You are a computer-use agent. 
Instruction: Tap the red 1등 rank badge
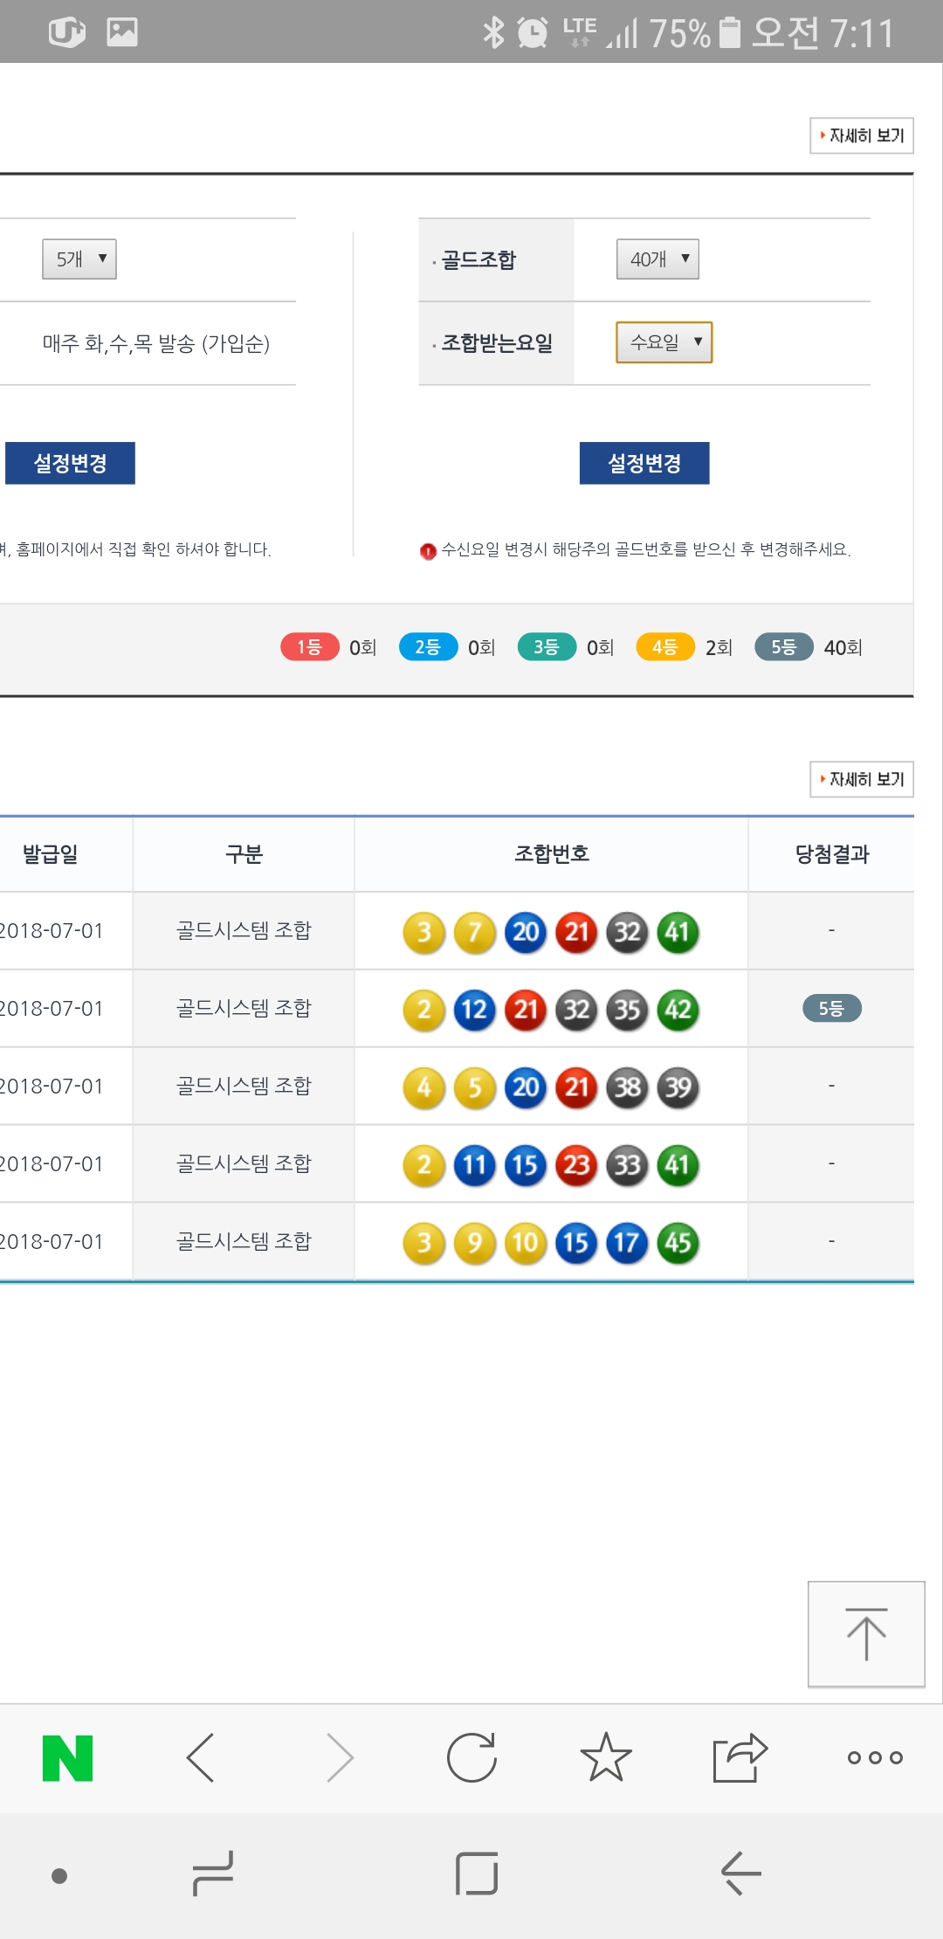coord(309,647)
